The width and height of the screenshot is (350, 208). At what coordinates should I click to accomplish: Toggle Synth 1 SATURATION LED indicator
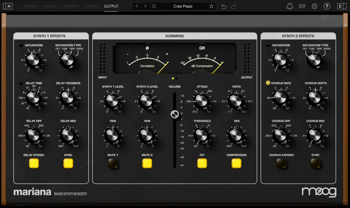pos(21,45)
